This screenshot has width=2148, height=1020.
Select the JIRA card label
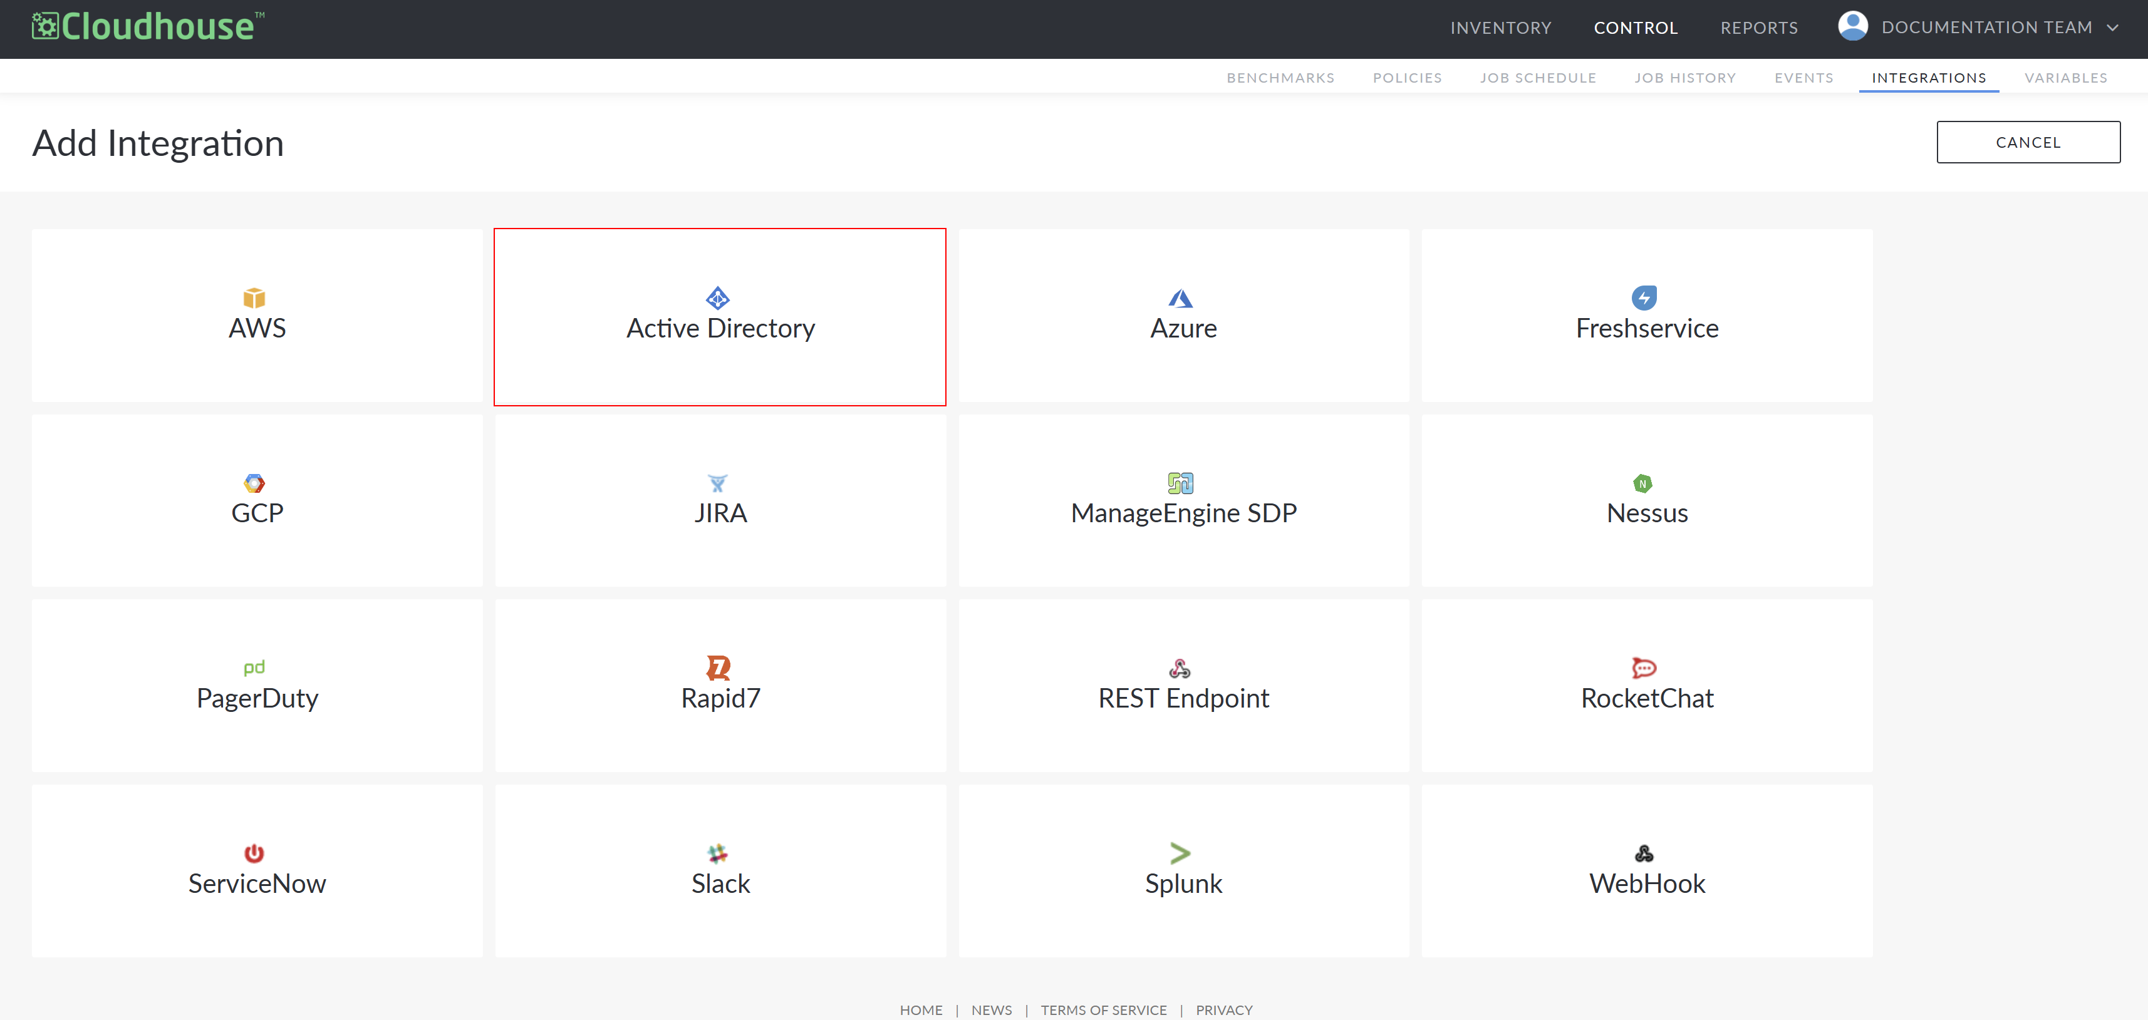click(x=720, y=512)
